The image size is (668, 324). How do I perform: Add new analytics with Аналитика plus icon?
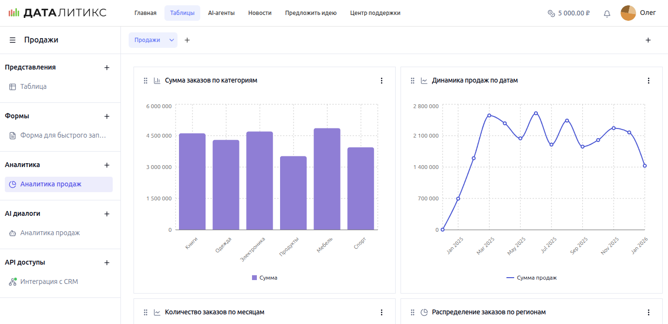(x=107, y=165)
